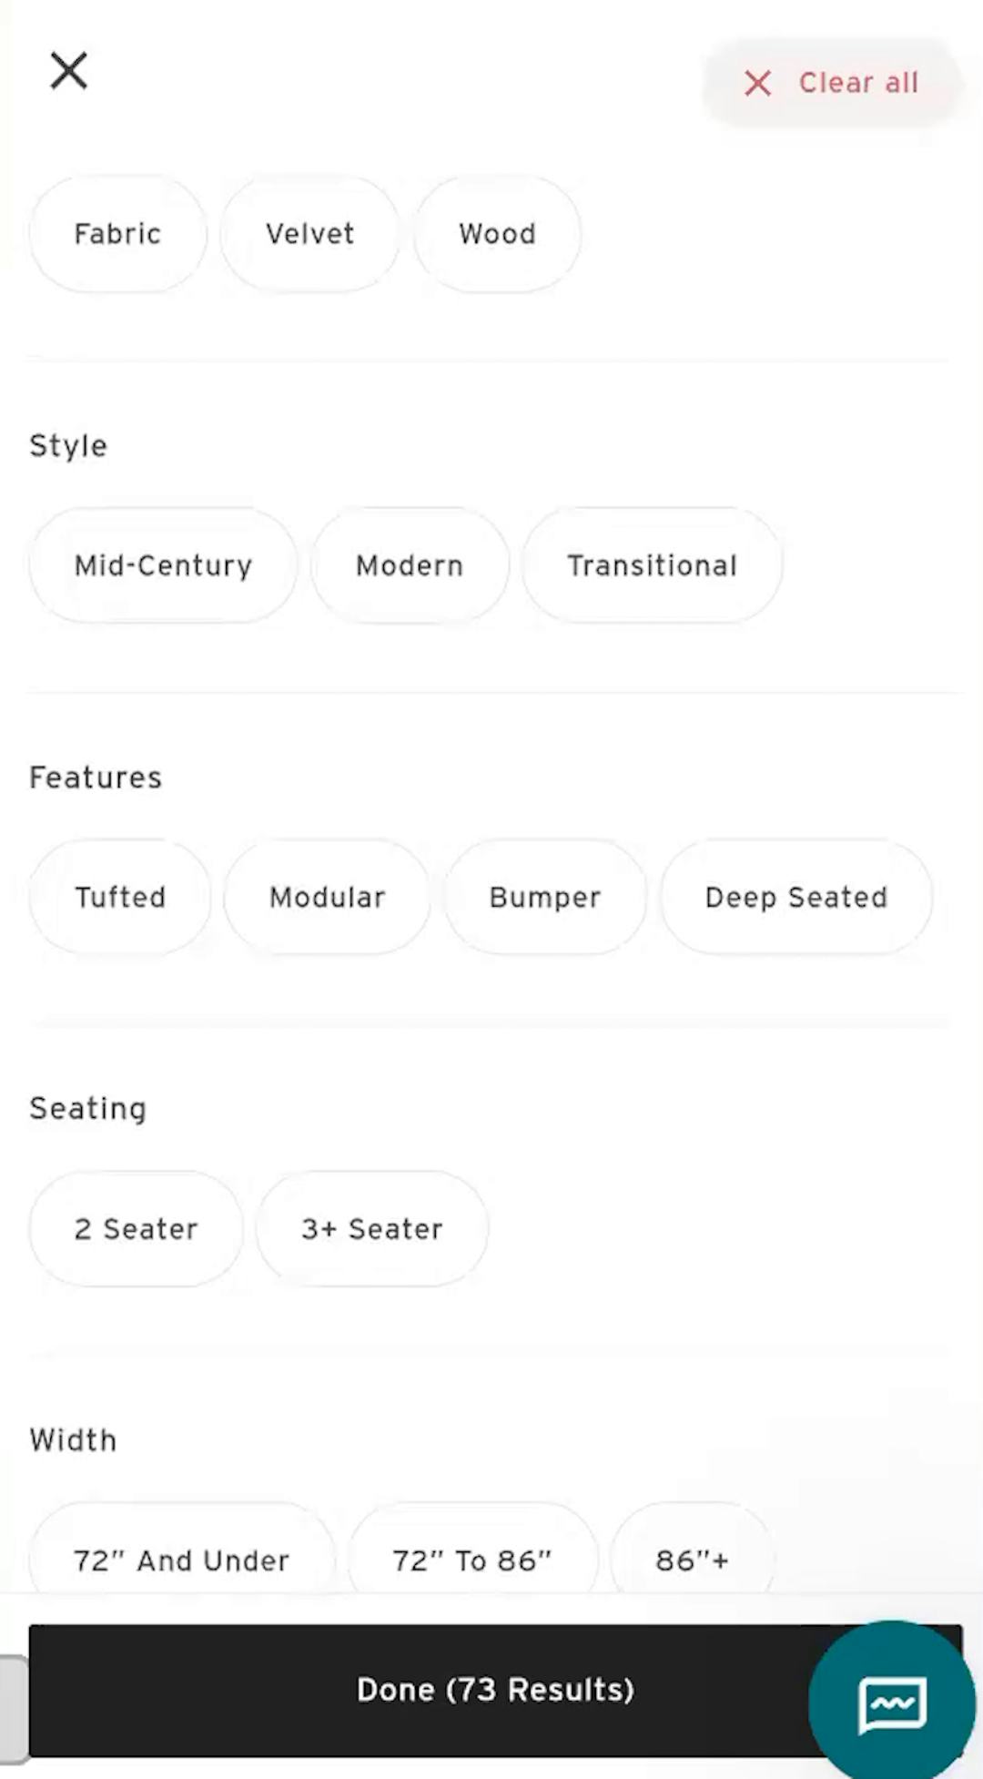The image size is (983, 1779).
Task: Enable the Modular feature filter
Action: (x=326, y=896)
